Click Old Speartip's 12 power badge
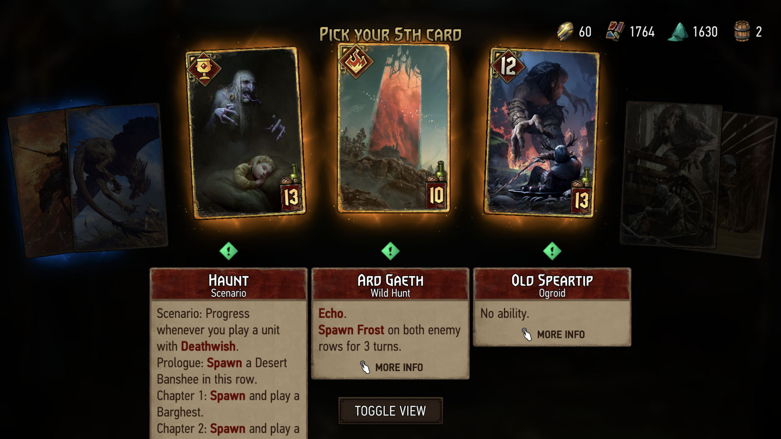 pos(508,66)
